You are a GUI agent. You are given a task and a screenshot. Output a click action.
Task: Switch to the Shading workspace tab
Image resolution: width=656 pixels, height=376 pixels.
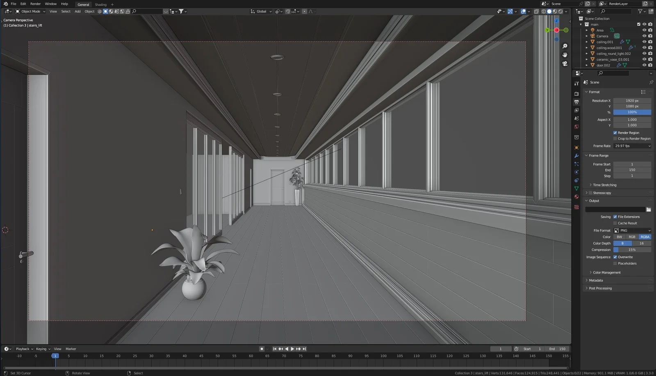100,5
